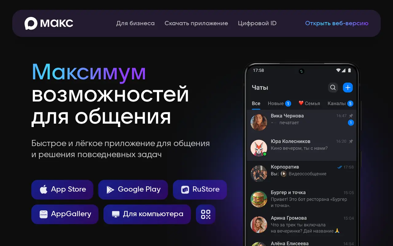Open the Бургер и точка chat title

pyautogui.click(x=288, y=192)
